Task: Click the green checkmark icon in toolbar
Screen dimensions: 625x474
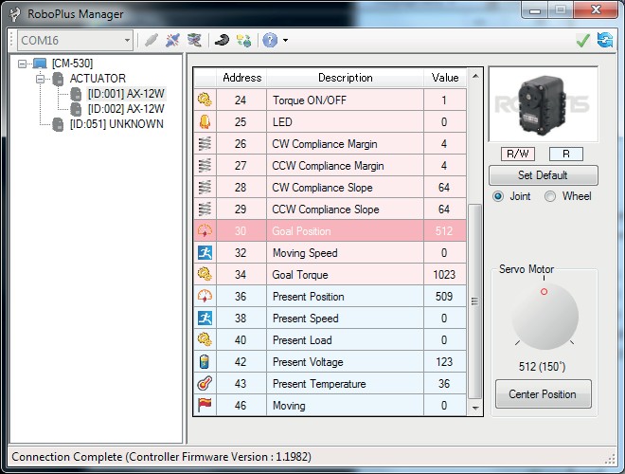Action: coord(583,40)
